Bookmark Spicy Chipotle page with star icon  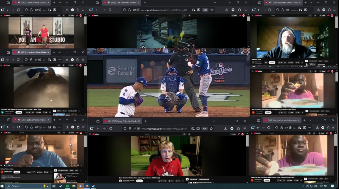[x=211, y=128]
